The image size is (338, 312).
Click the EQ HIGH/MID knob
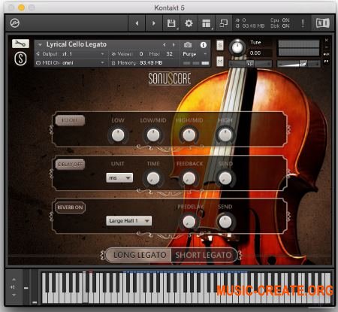[189, 135]
